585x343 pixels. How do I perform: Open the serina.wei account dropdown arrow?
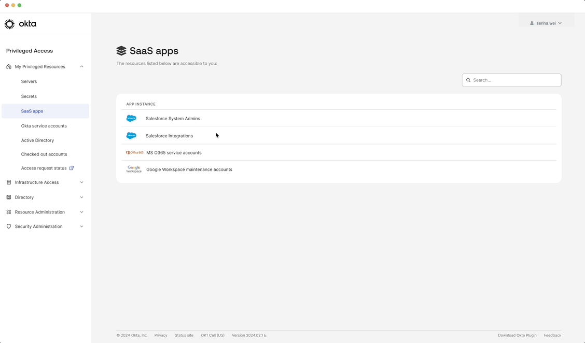(x=560, y=23)
